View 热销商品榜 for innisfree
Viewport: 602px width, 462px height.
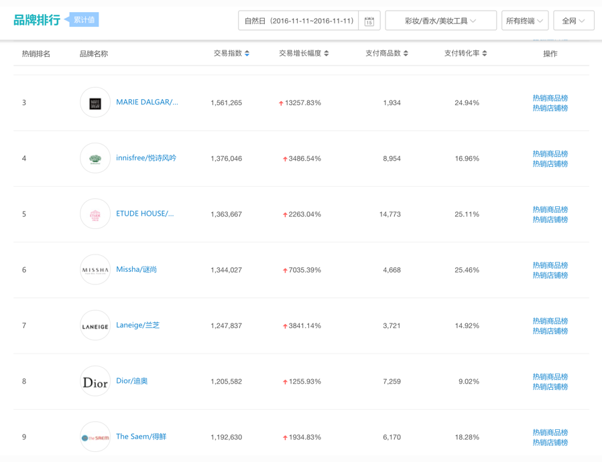point(550,154)
